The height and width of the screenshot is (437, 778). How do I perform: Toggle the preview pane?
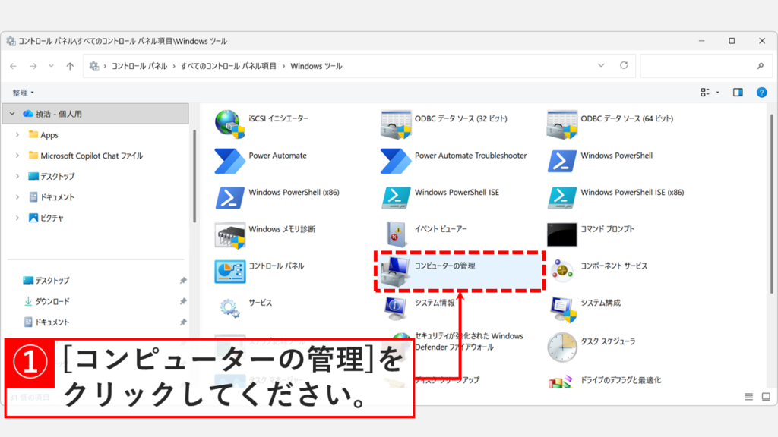[x=738, y=92]
